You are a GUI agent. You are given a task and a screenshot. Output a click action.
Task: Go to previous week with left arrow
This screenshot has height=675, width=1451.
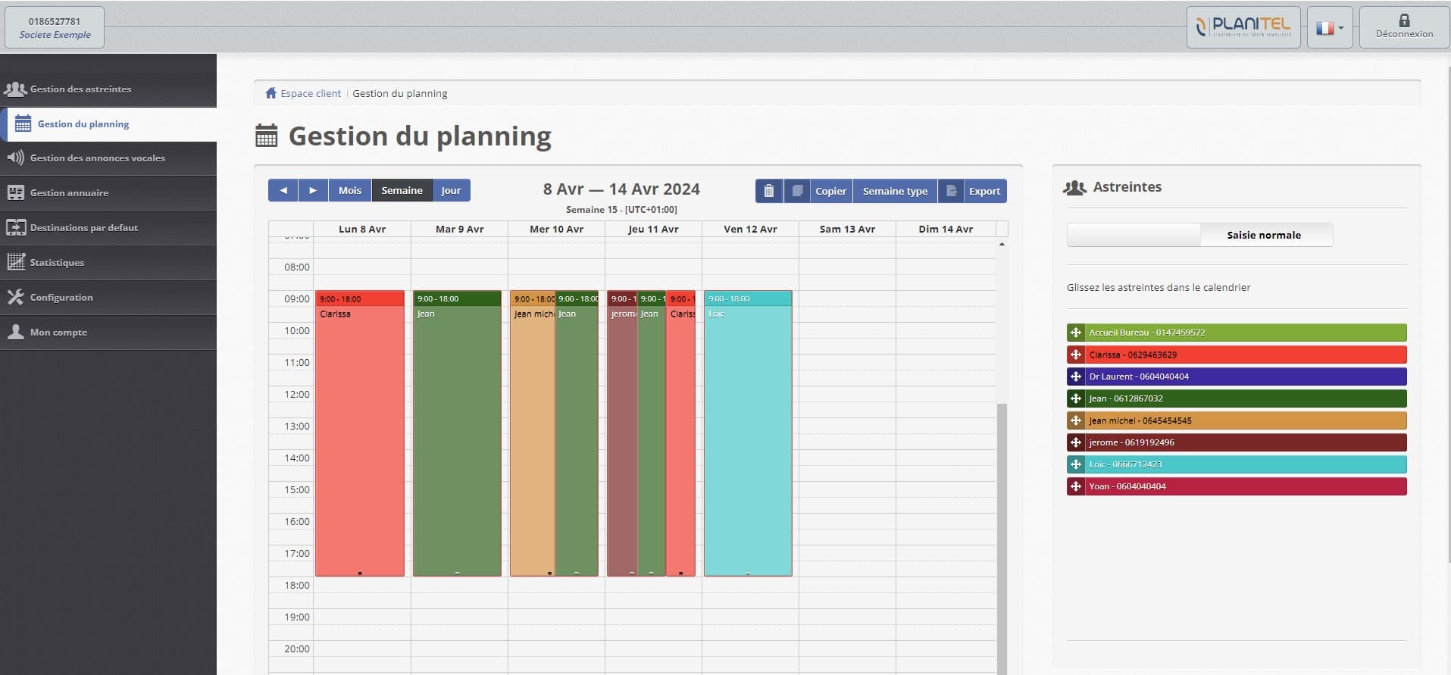[x=283, y=190]
